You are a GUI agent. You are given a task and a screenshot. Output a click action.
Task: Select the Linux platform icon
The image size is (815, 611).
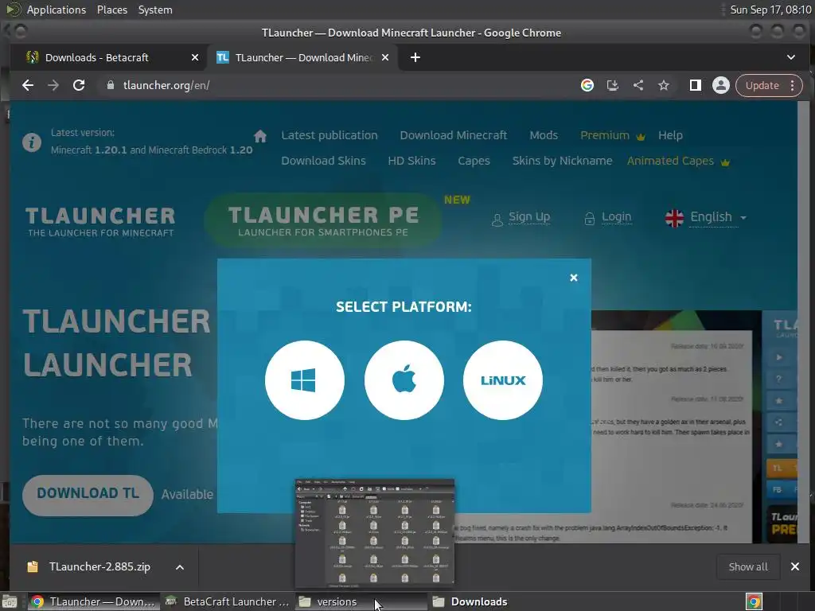[x=503, y=380]
